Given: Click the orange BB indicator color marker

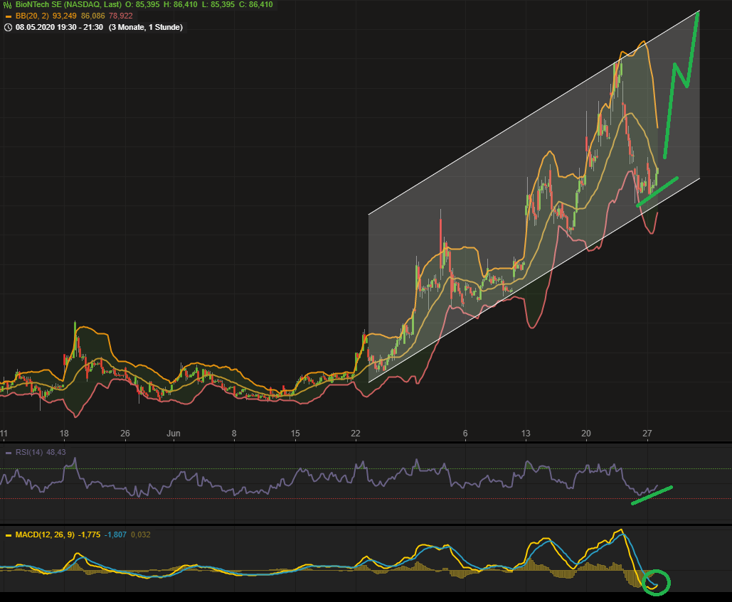Looking at the screenshot, I should (x=8, y=16).
